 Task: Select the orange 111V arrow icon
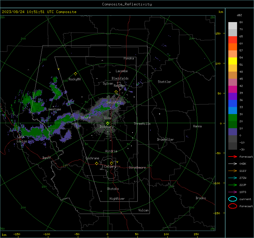(x=233, y=171)
